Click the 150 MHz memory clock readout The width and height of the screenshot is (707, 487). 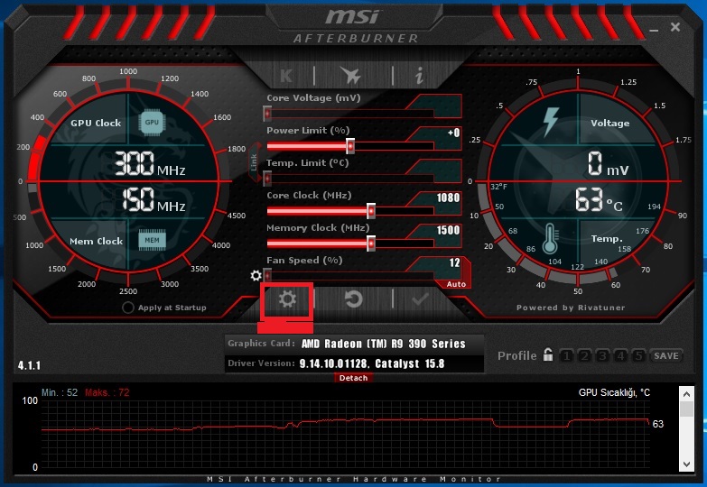click(153, 199)
